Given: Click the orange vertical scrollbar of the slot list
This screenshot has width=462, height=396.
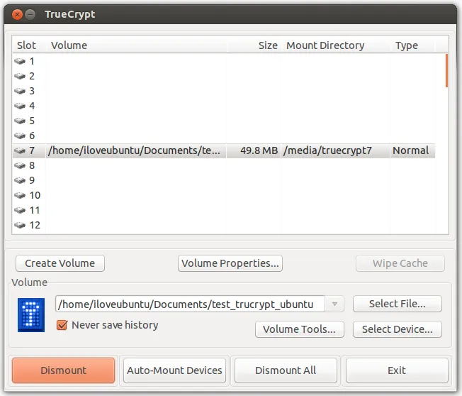Looking at the screenshot, I should pyautogui.click(x=446, y=70).
